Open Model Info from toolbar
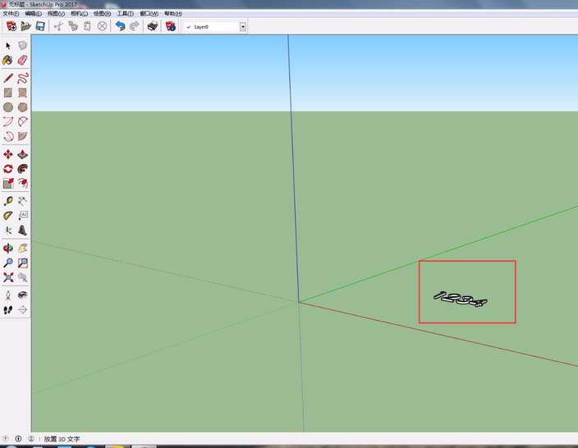Screen dimensions: 578x448 [171, 26]
